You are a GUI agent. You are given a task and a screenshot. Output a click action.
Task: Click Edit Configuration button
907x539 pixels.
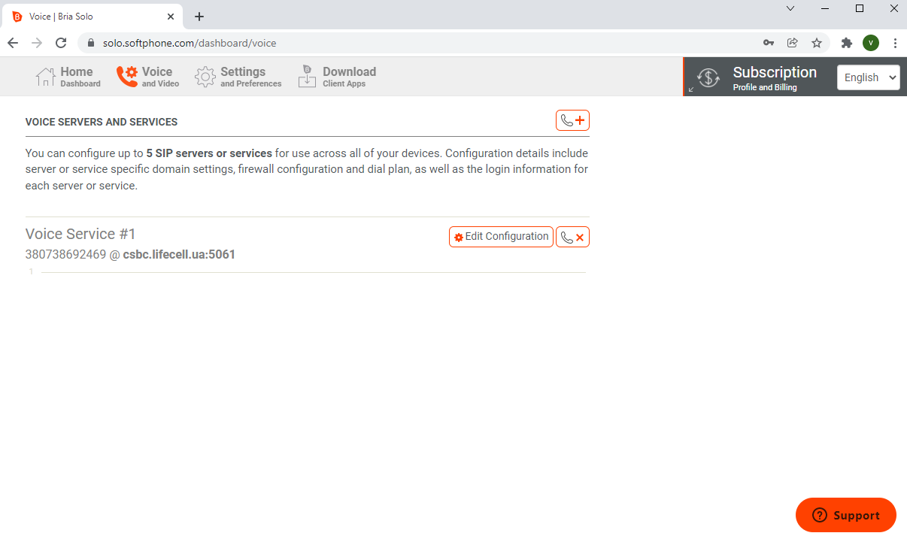click(501, 237)
